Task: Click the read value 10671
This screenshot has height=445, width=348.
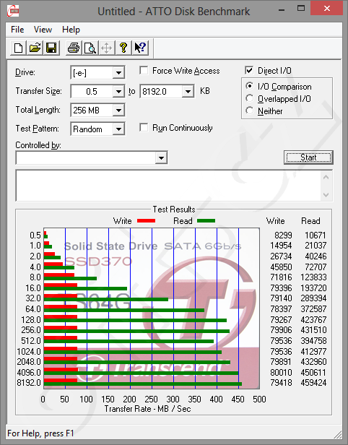Action: click(x=316, y=235)
